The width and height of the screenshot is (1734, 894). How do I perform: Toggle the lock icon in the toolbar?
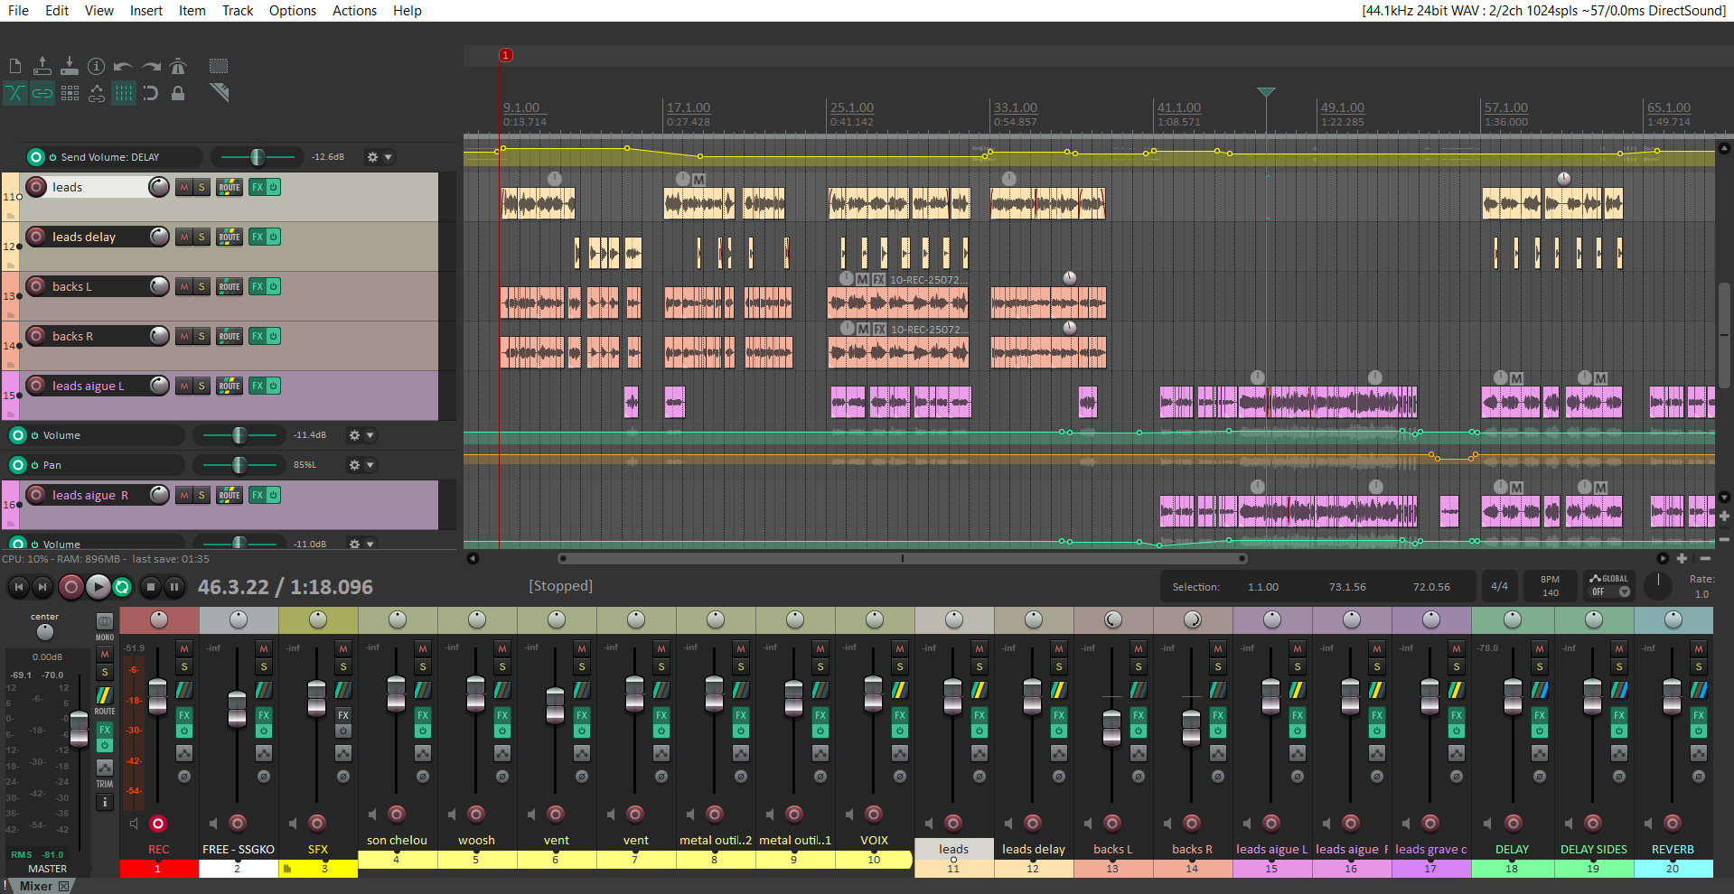click(x=178, y=93)
